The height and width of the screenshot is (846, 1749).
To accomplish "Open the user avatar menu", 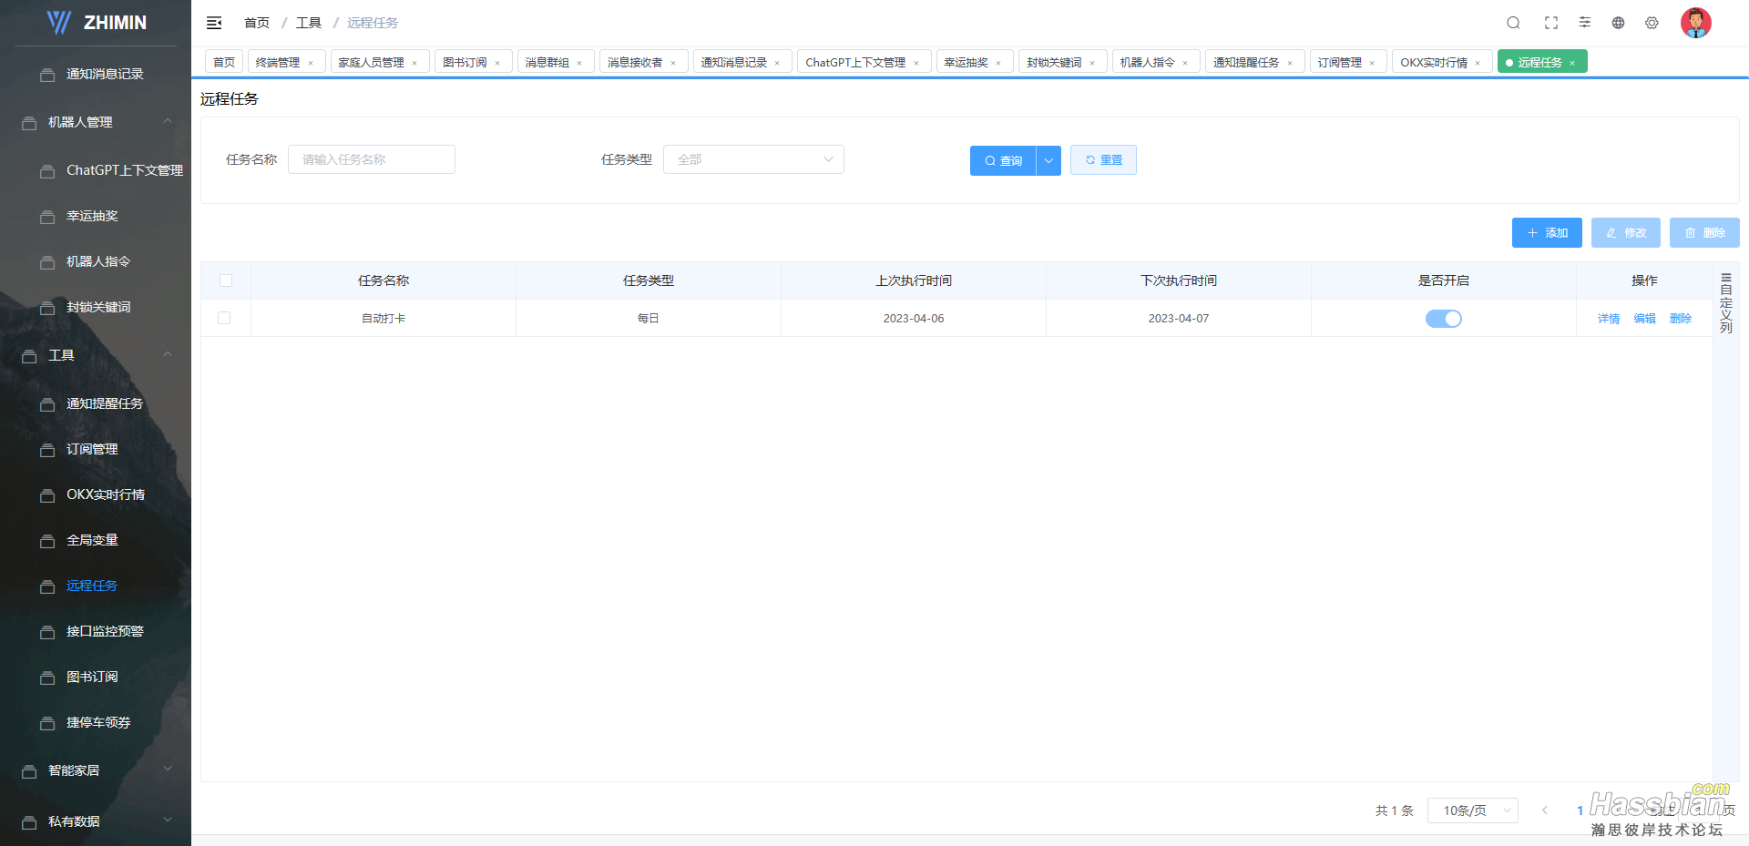I will click(1695, 23).
